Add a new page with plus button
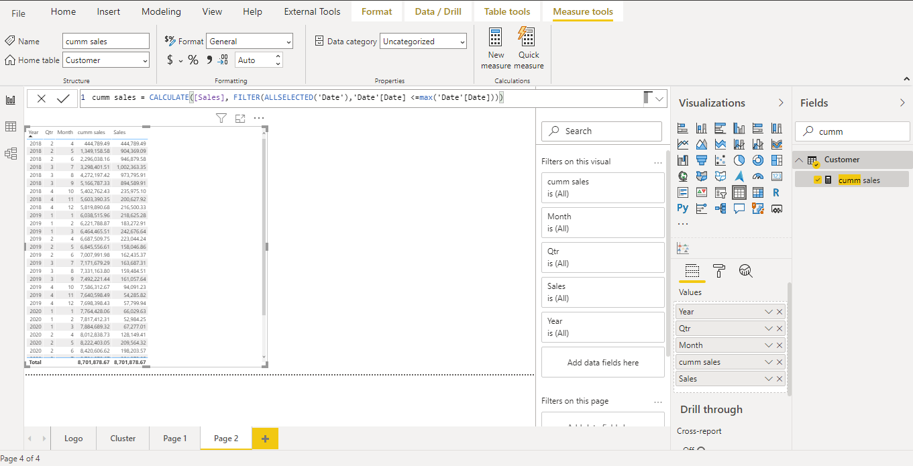913x466 pixels. click(265, 439)
